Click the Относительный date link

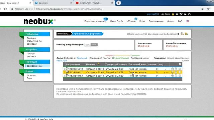pos(120,58)
